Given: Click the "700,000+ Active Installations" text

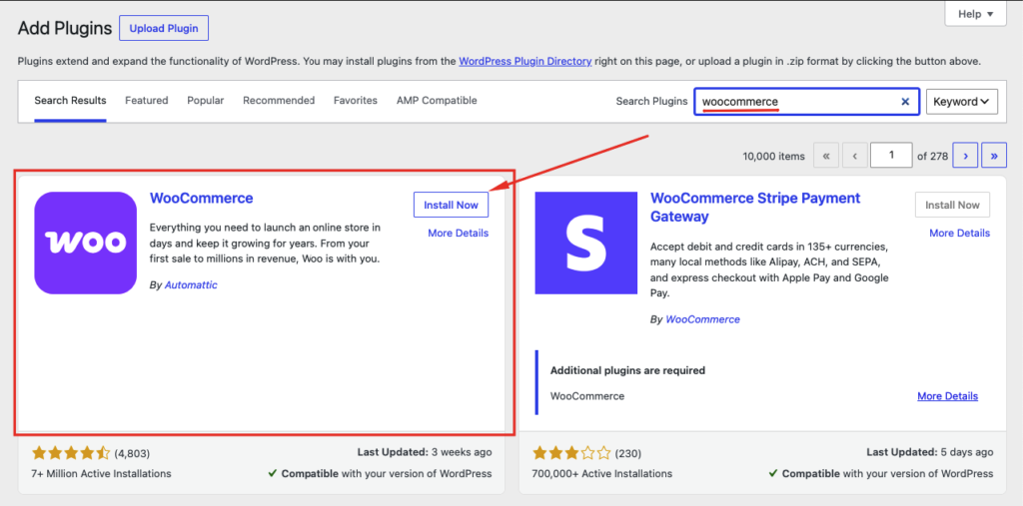Looking at the screenshot, I should tap(602, 473).
